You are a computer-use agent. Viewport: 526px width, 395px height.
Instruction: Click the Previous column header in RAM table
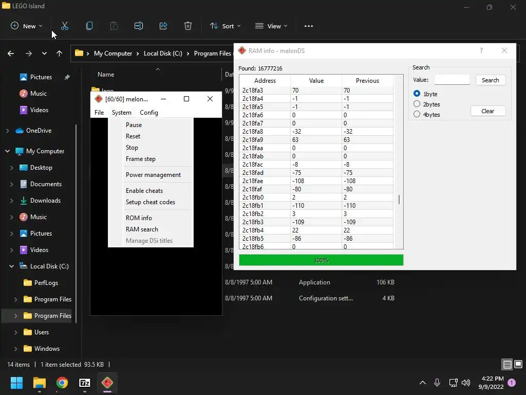367,81
